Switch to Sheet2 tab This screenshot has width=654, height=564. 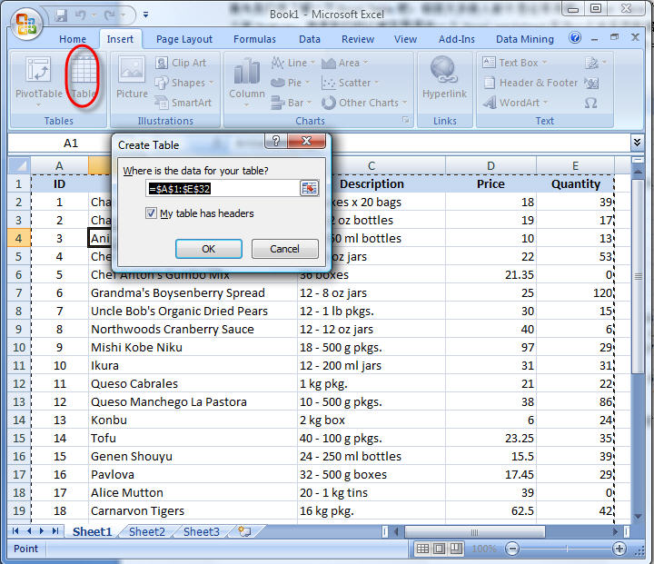coord(147,532)
